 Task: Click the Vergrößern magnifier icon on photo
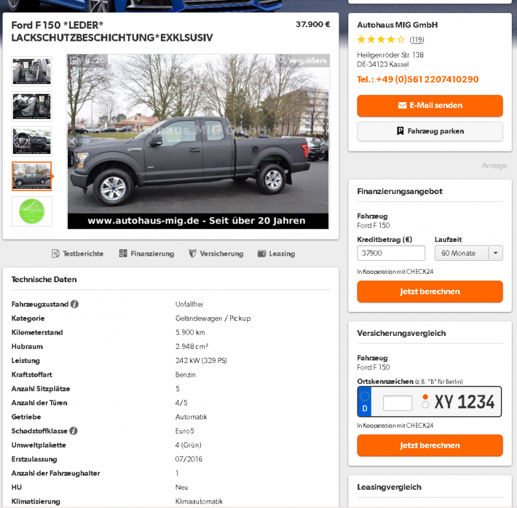pyautogui.click(x=282, y=60)
